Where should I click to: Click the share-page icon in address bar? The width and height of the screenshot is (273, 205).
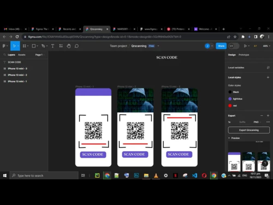point(229,37)
